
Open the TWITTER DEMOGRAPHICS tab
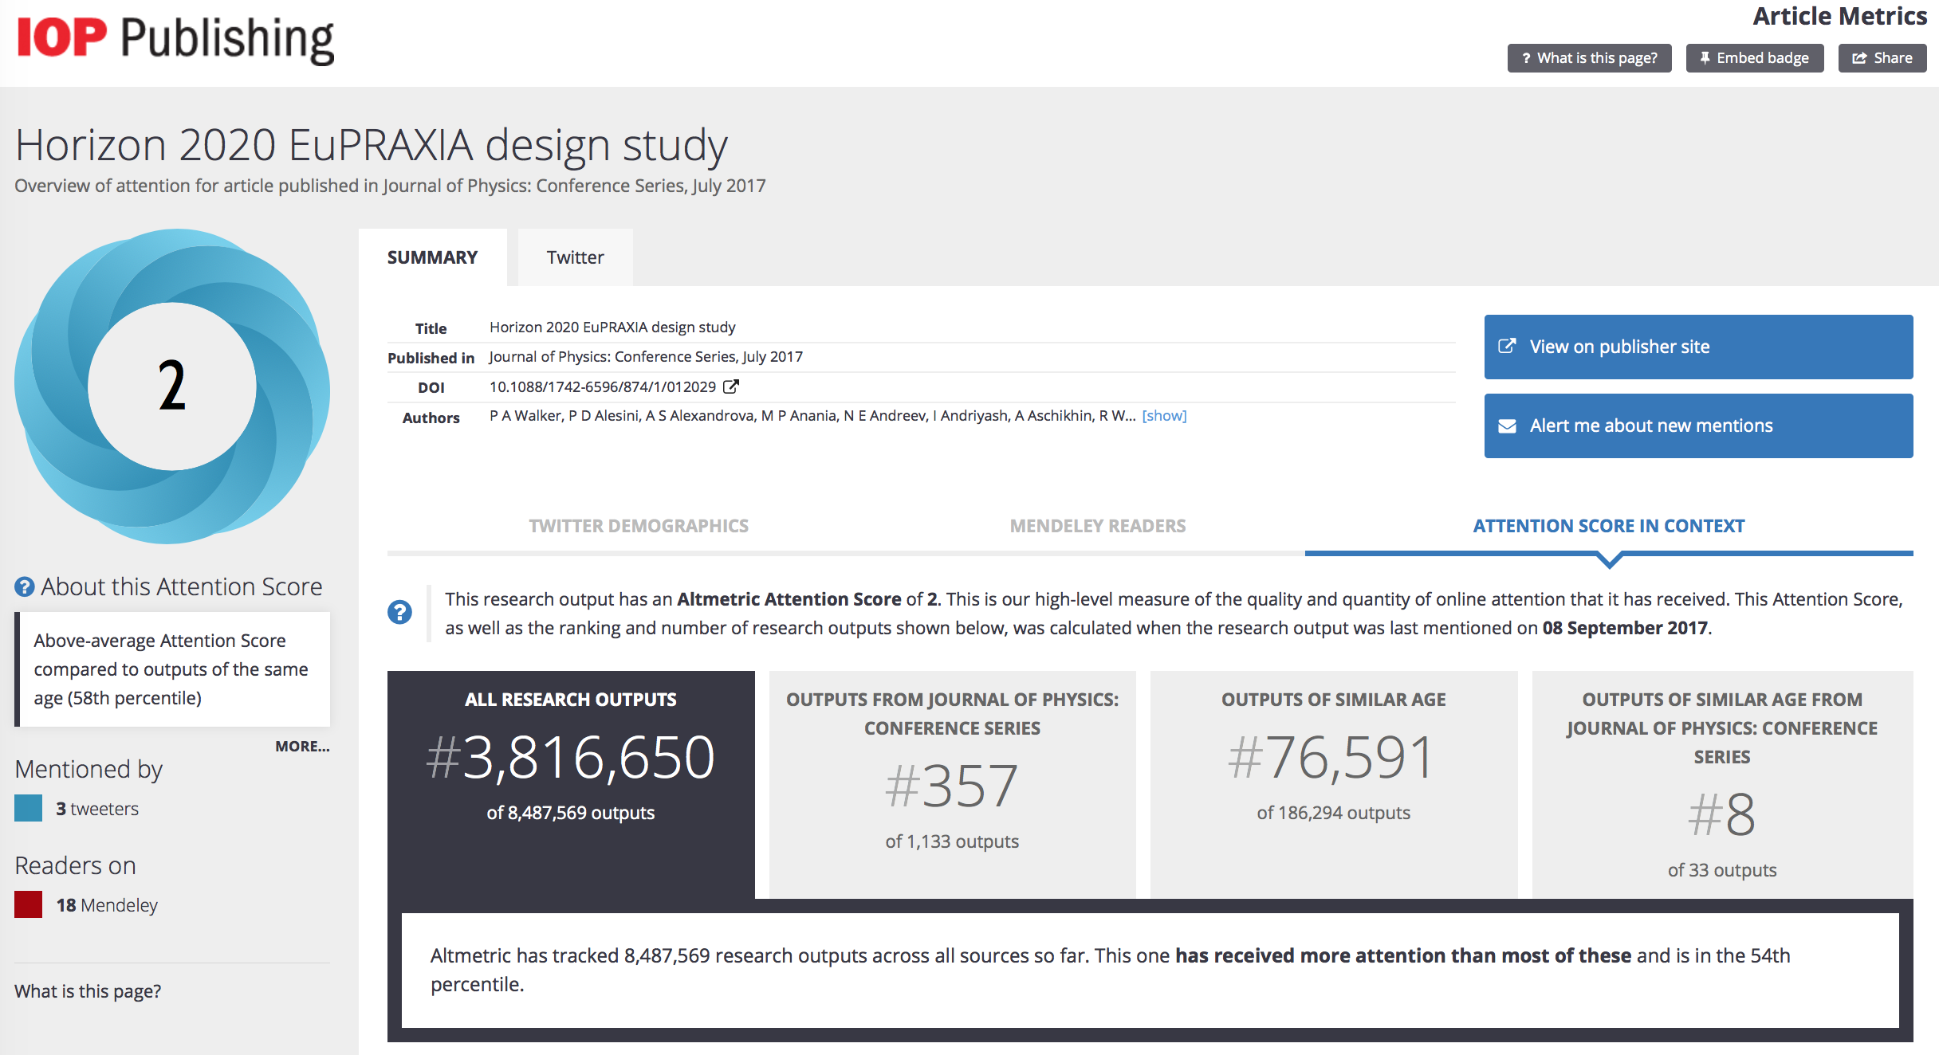click(639, 526)
